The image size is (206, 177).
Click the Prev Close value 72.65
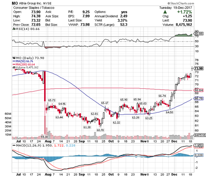tap(36, 24)
